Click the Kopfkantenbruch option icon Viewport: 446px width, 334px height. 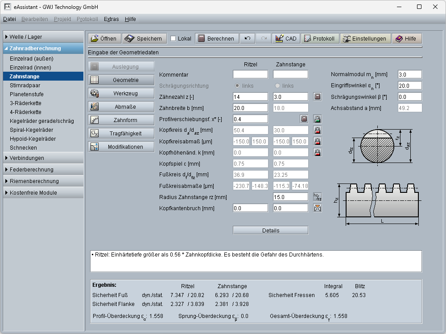point(317,208)
